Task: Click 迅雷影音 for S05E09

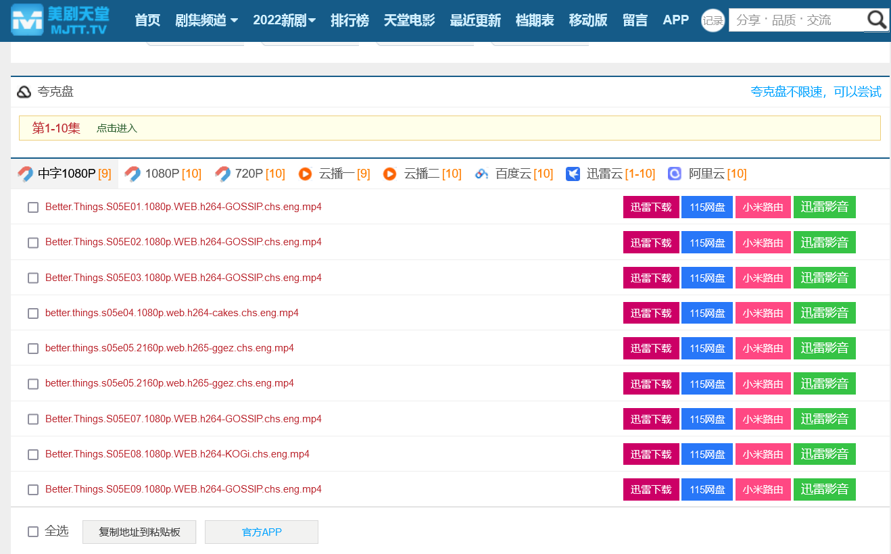Action: point(825,489)
